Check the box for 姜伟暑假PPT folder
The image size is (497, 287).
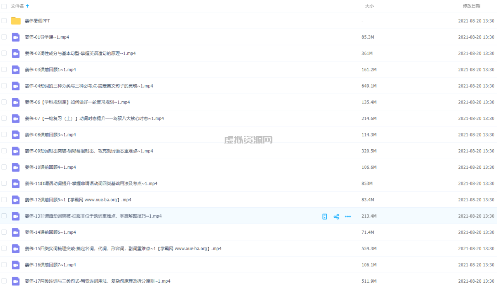click(x=4, y=21)
